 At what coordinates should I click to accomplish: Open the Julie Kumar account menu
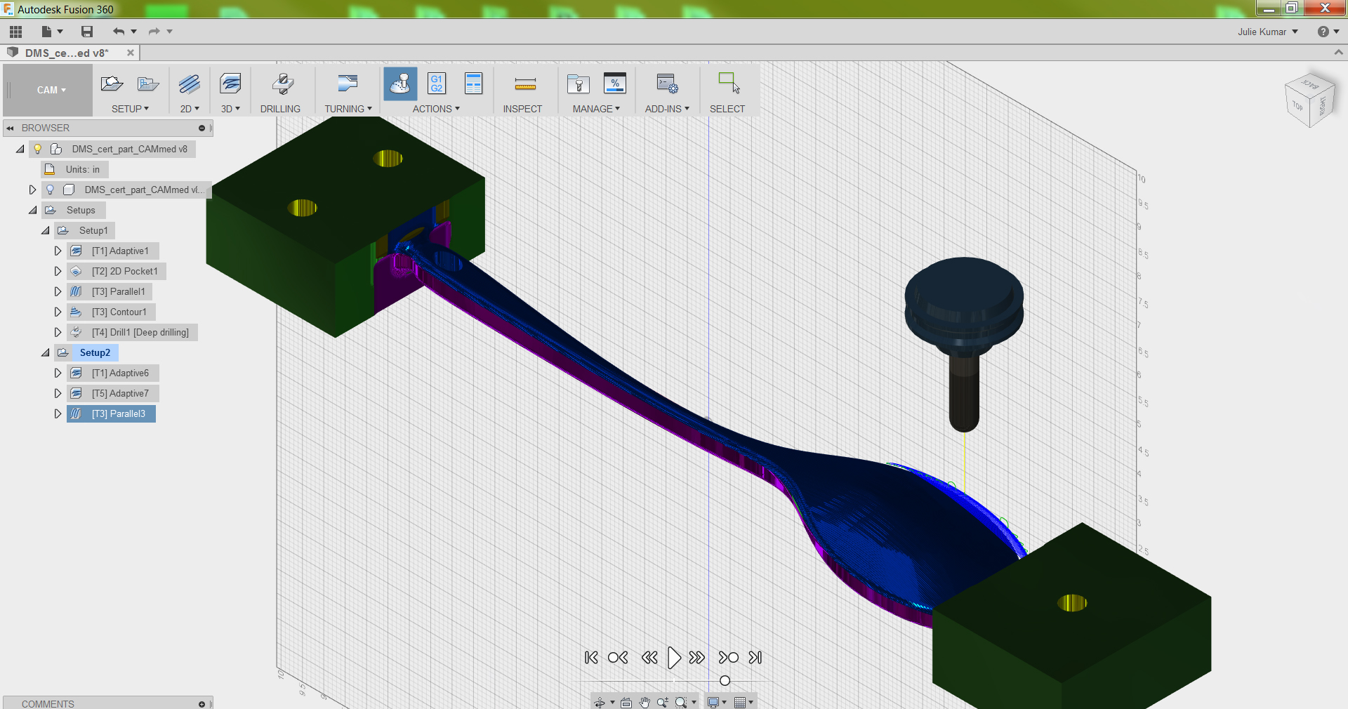pos(1268,32)
